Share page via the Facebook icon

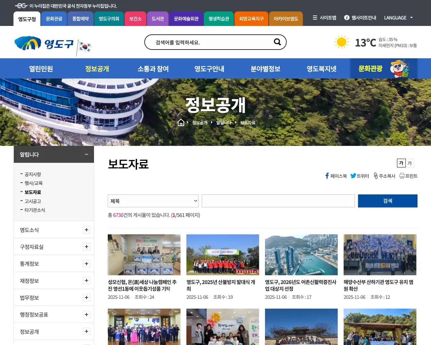[x=326, y=176]
